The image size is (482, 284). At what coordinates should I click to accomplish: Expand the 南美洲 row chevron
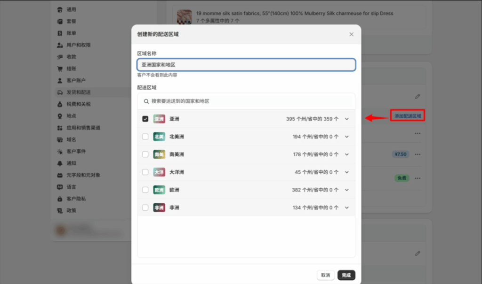347,154
